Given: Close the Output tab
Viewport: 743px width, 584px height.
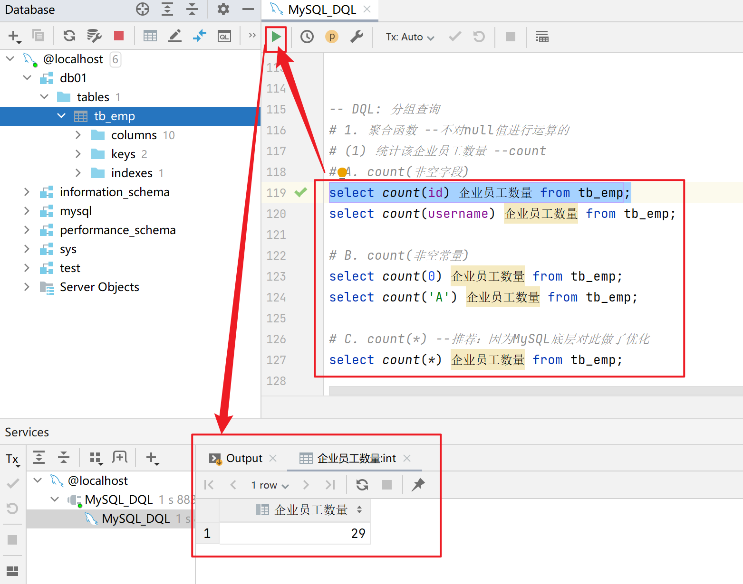Looking at the screenshot, I should [273, 458].
